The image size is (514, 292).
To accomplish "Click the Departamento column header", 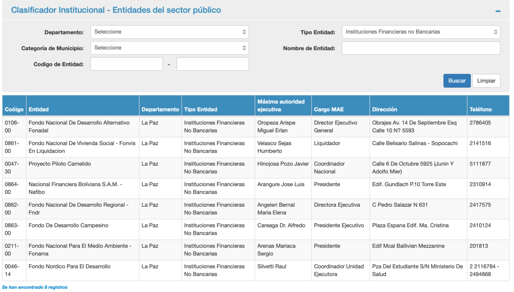I will 160,109.
